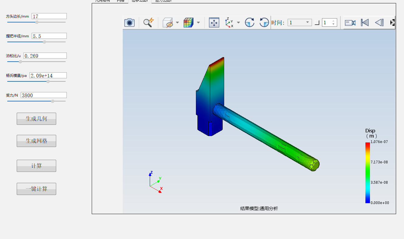Click the 泊松比 slider handle
This screenshot has height=239, width=404.
click(x=20, y=62)
